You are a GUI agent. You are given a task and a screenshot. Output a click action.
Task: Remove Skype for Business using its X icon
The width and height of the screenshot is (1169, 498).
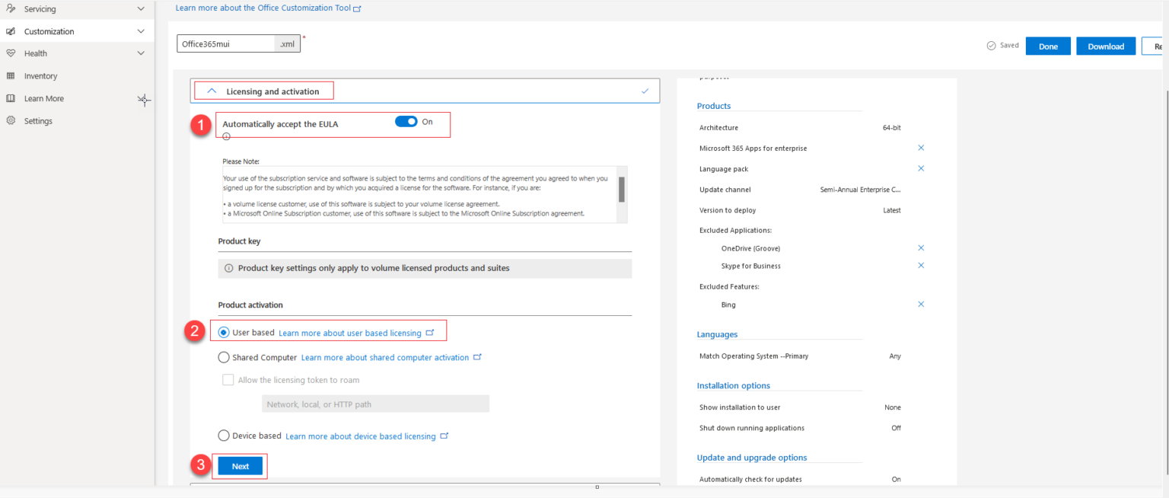[921, 266]
